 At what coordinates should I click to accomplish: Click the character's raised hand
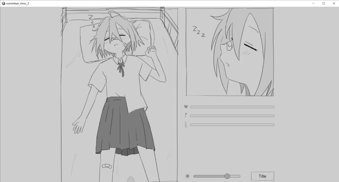point(151,51)
